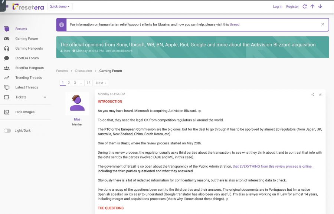The height and width of the screenshot is (214, 334).
Task: Expand the Tickets submenu chevron
Action: click(x=45, y=97)
